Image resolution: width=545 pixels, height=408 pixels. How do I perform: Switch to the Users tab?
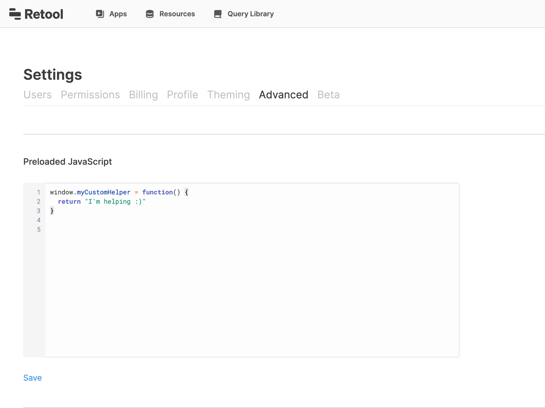tap(38, 95)
